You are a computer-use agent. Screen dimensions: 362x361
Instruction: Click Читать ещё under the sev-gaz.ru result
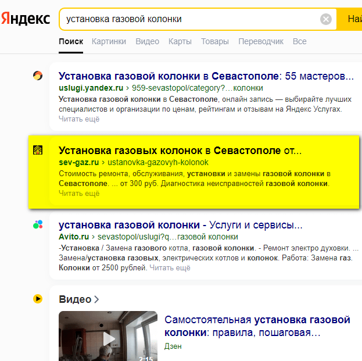tap(79, 194)
